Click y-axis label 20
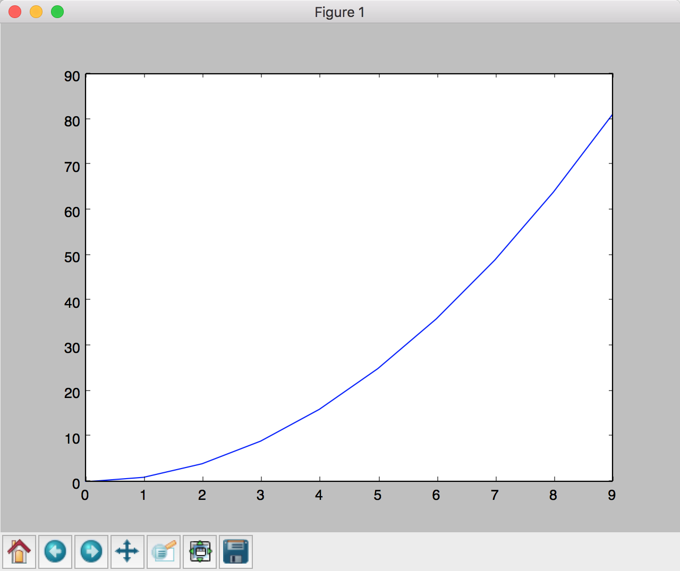680x571 pixels. [72, 393]
